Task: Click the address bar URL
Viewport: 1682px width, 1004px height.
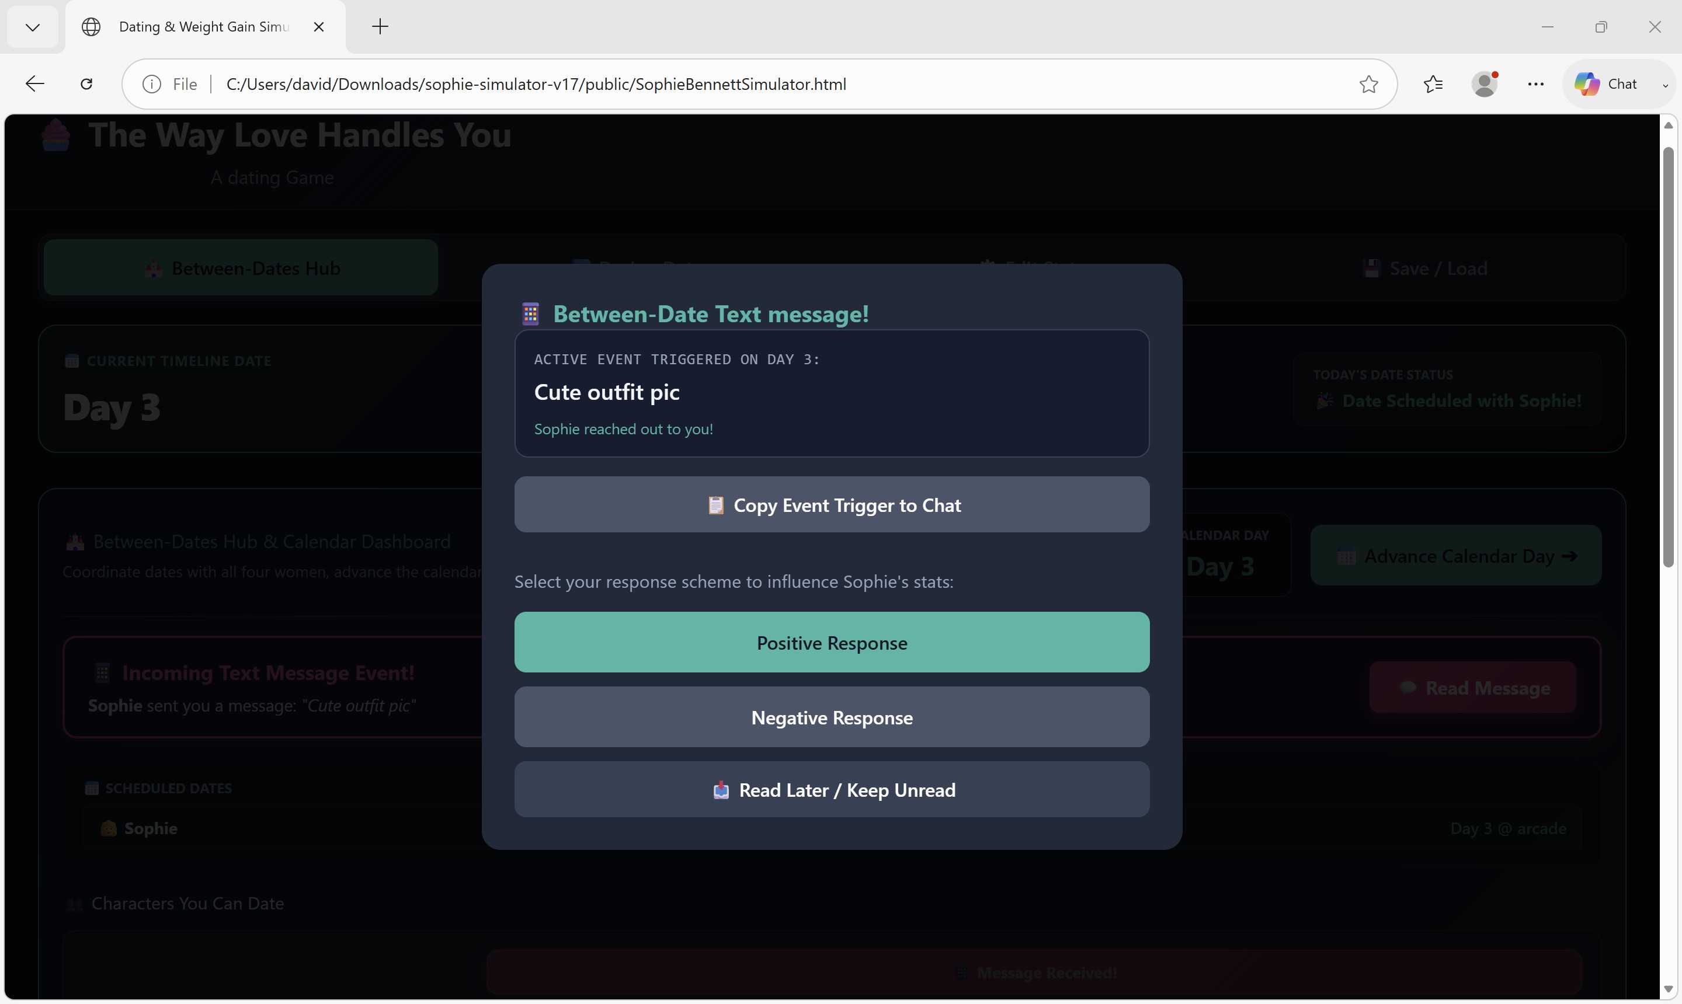Action: pos(536,84)
